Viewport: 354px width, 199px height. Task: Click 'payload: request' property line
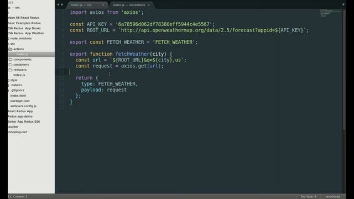(104, 90)
